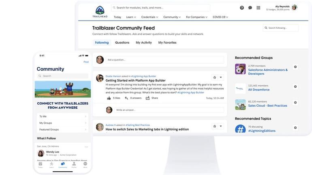Open To Me row on phone
Screen dimensions: 312x175
pos(63,116)
